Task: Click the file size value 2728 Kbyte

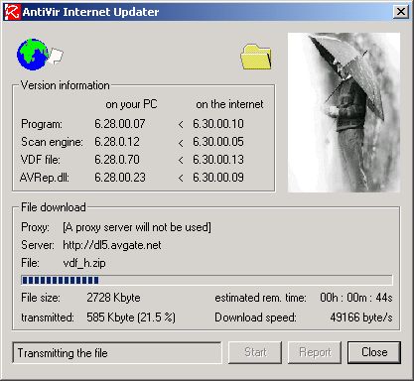Action: coord(113,298)
